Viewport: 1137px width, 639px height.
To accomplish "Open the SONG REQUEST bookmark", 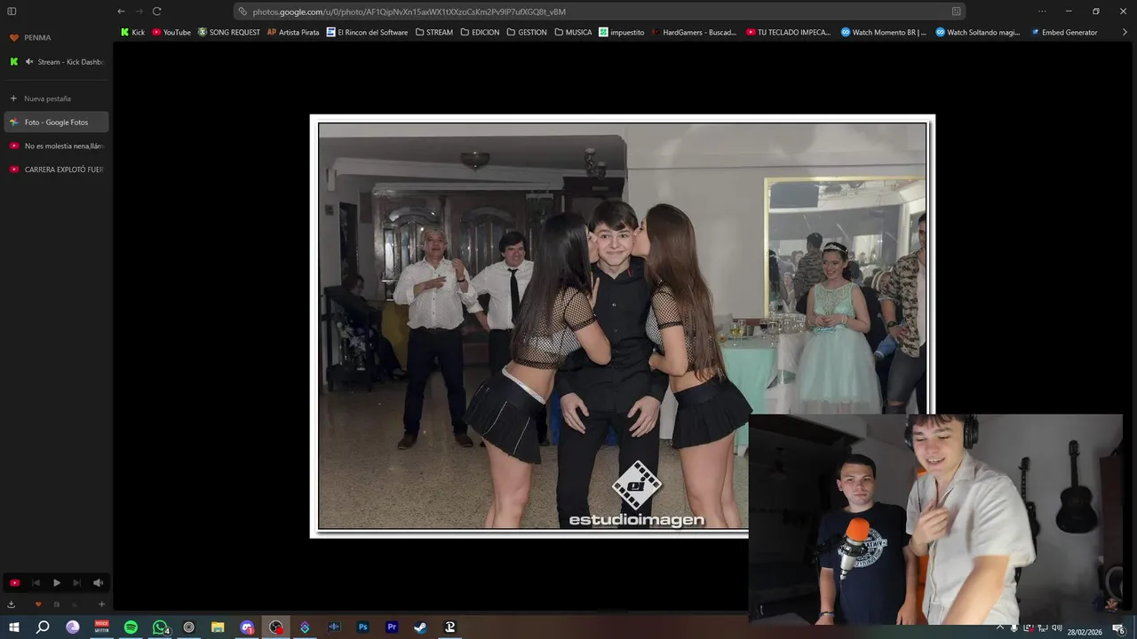I will coord(229,32).
